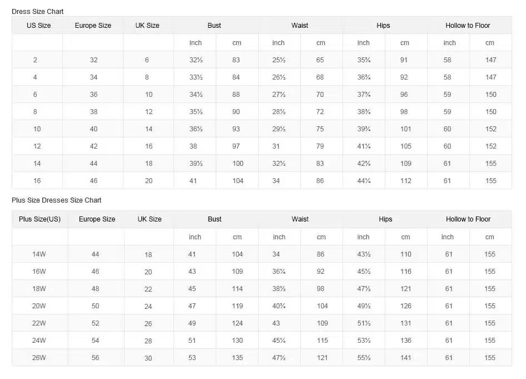Select the "Plus Size(US)" column header

click(39, 219)
